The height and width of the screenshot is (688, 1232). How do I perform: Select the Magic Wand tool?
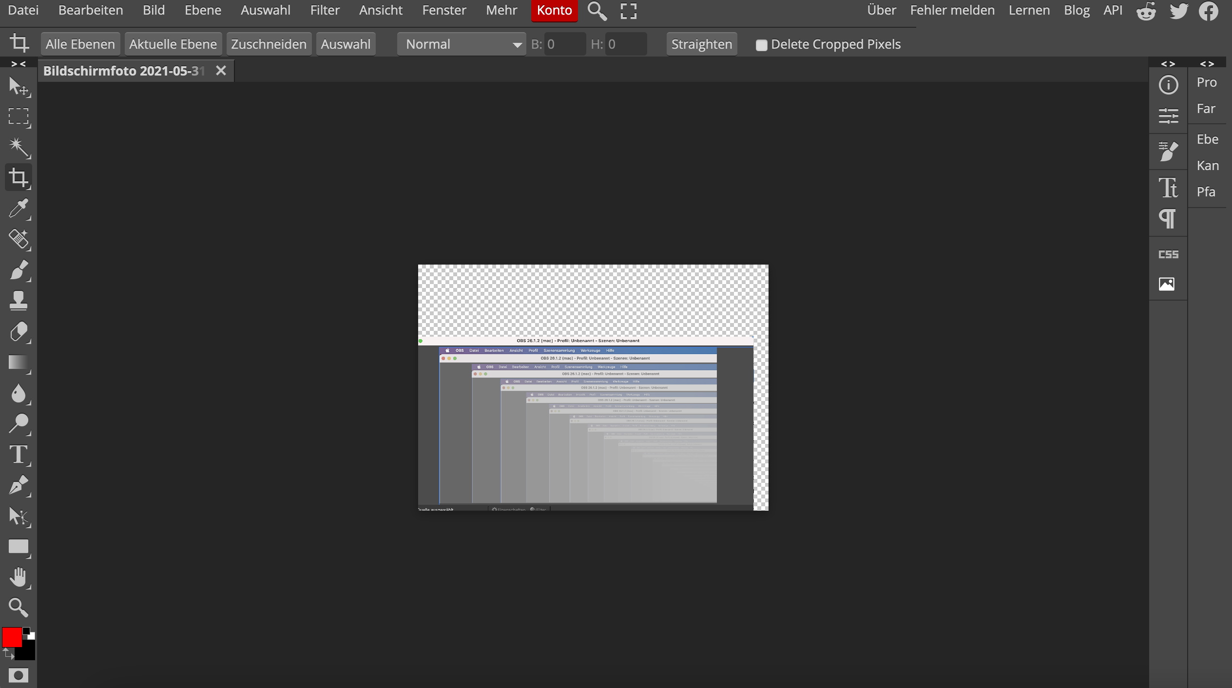[19, 147]
